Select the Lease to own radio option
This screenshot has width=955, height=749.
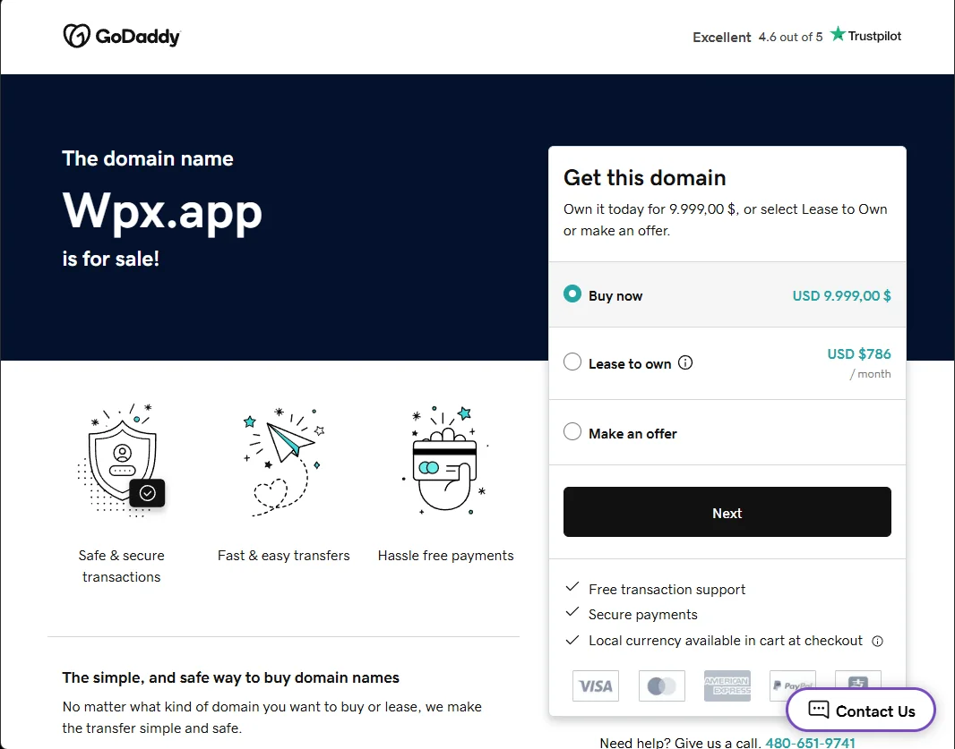click(572, 362)
